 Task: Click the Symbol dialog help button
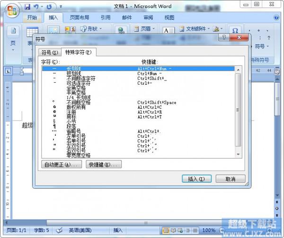pos(224,37)
